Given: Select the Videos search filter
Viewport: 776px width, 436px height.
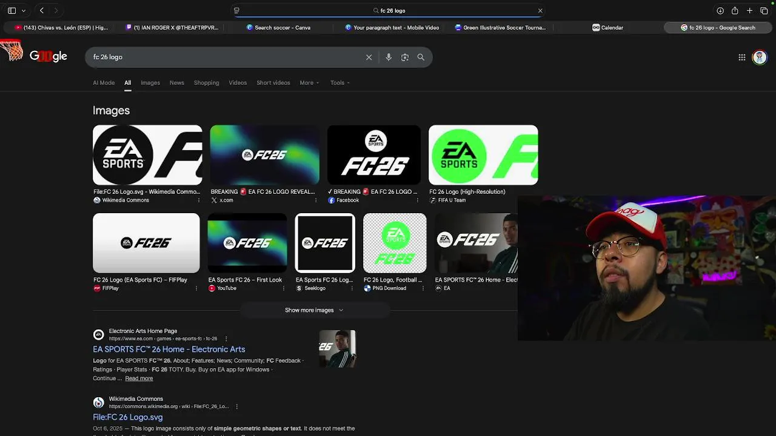Looking at the screenshot, I should [x=238, y=82].
